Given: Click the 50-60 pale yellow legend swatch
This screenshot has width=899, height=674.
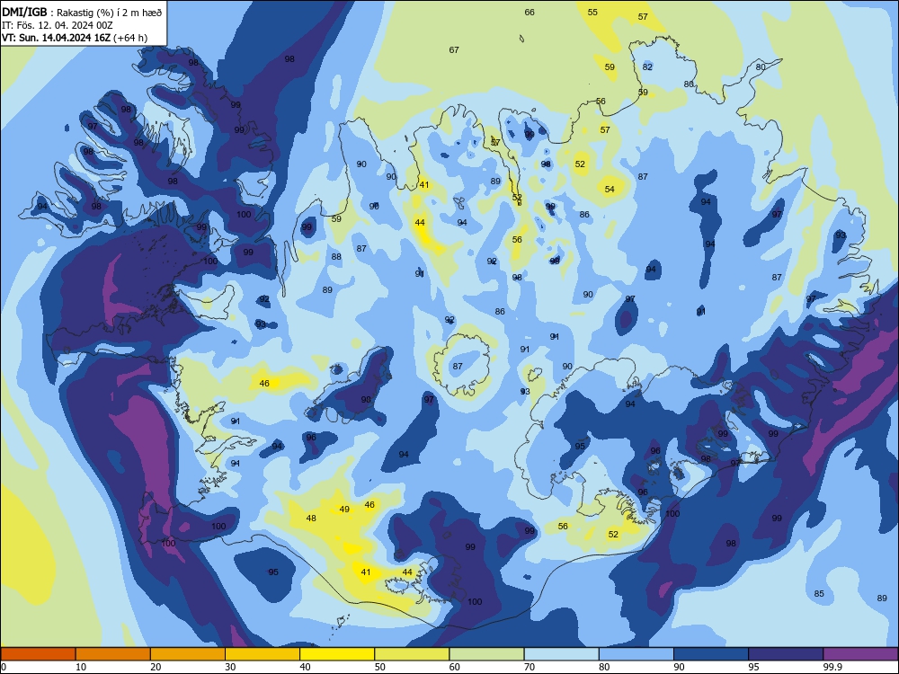Looking at the screenshot, I should (x=412, y=654).
